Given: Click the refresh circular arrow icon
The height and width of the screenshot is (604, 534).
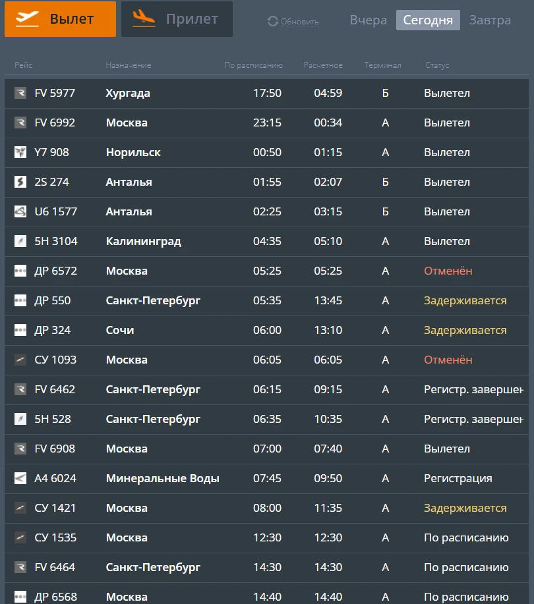Looking at the screenshot, I should (x=272, y=21).
